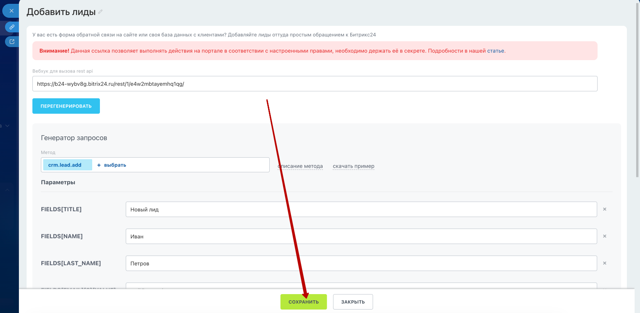Click the webhook URL input field

click(314, 84)
